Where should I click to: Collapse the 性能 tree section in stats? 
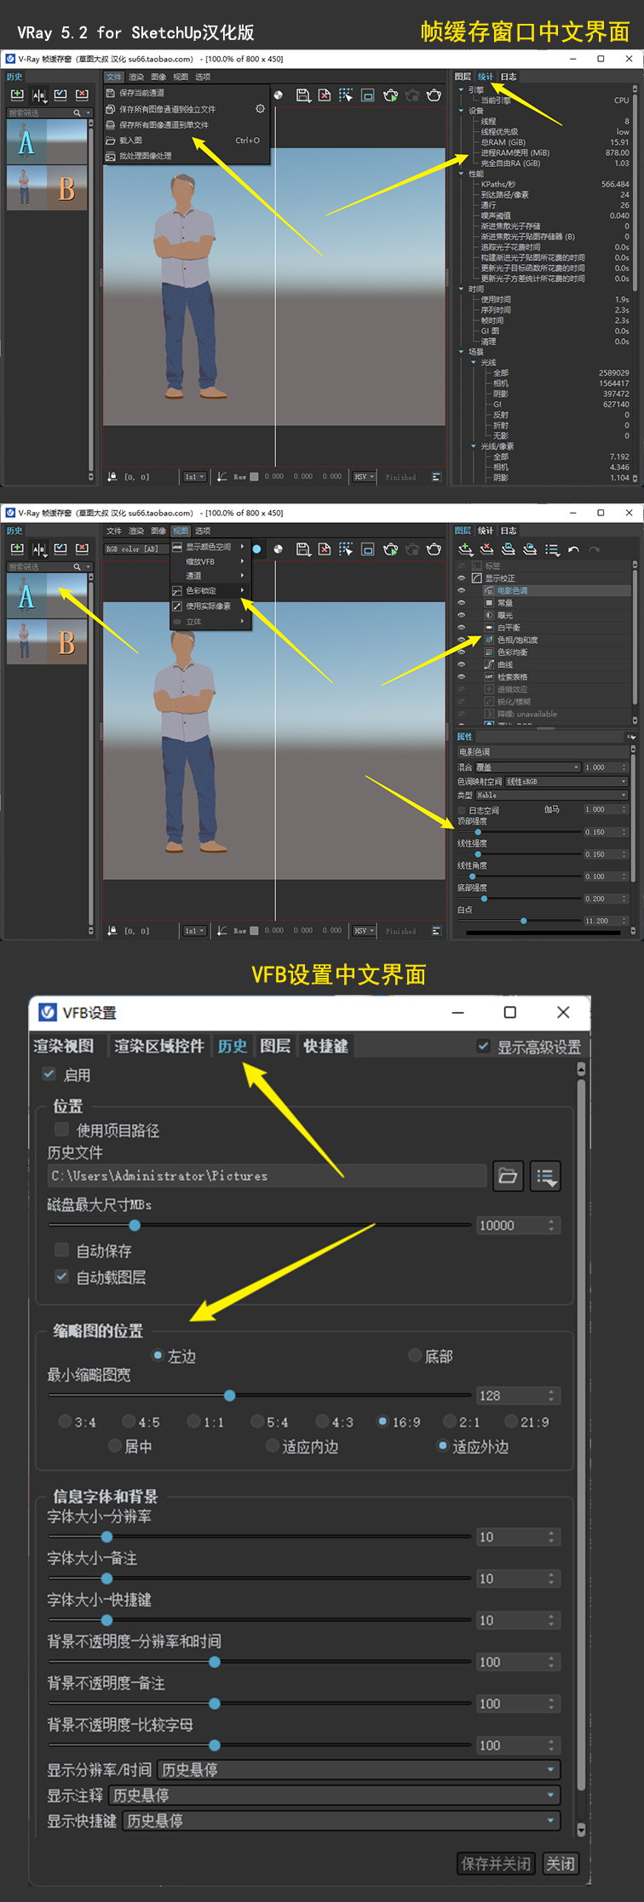462,174
